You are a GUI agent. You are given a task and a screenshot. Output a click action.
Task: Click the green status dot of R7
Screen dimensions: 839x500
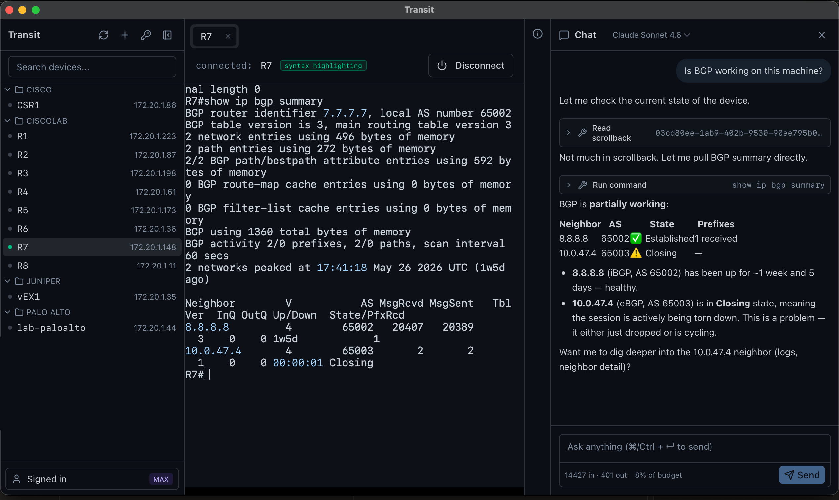[x=10, y=247]
